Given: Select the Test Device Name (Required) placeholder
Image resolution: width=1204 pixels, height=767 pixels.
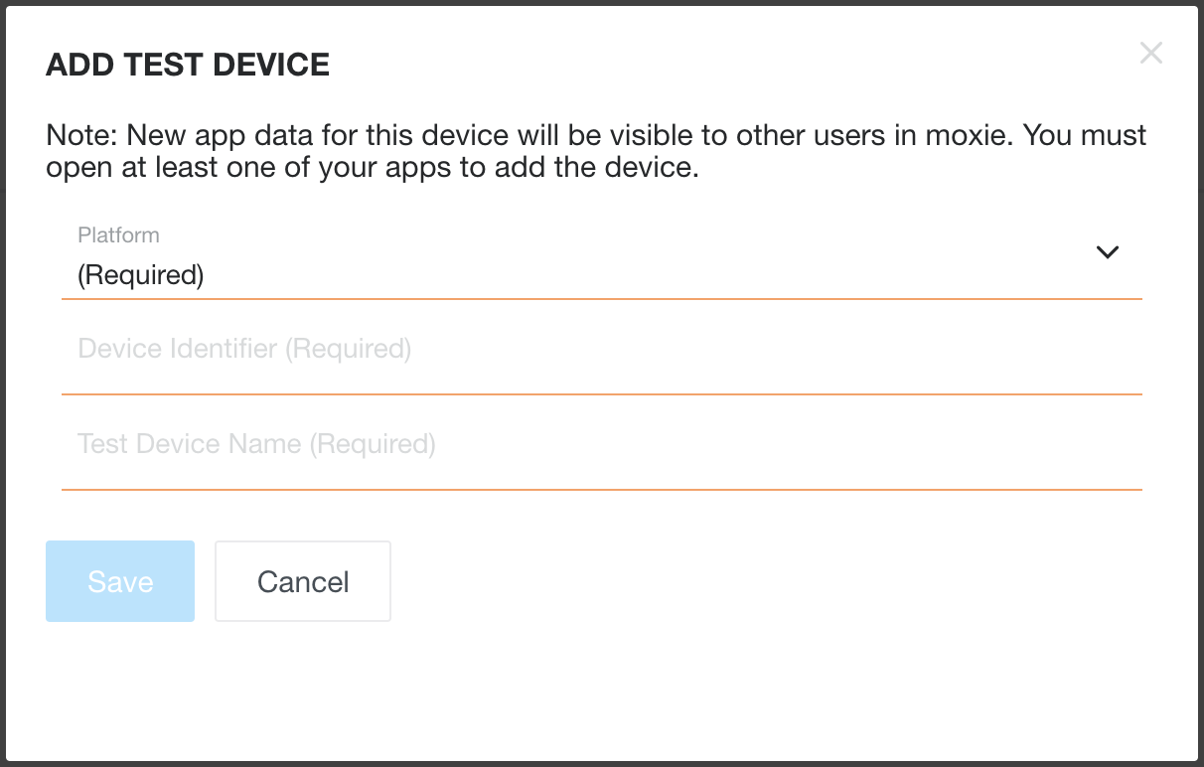Looking at the screenshot, I should [256, 444].
